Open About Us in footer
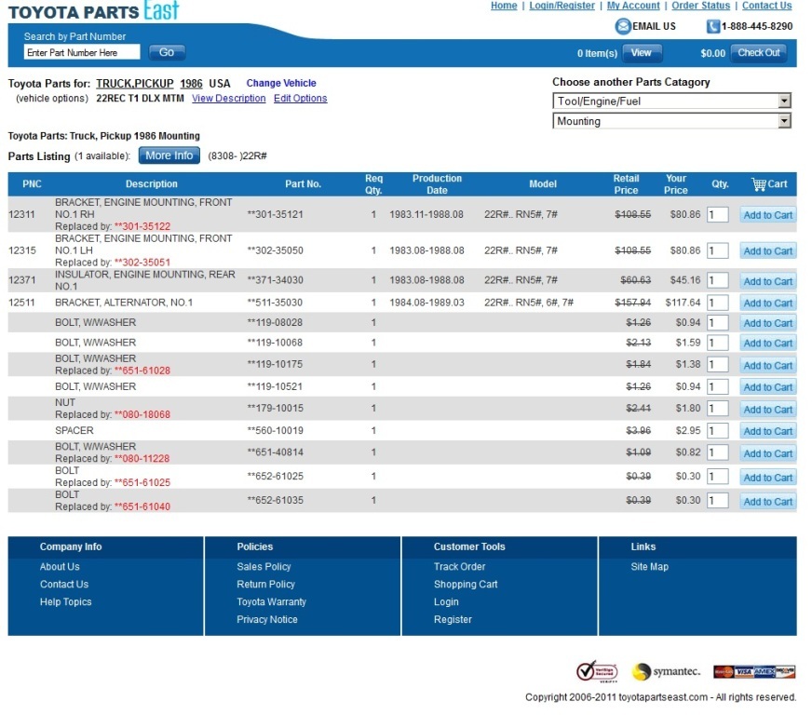Image resolution: width=812 pixels, height=715 pixels. (60, 566)
